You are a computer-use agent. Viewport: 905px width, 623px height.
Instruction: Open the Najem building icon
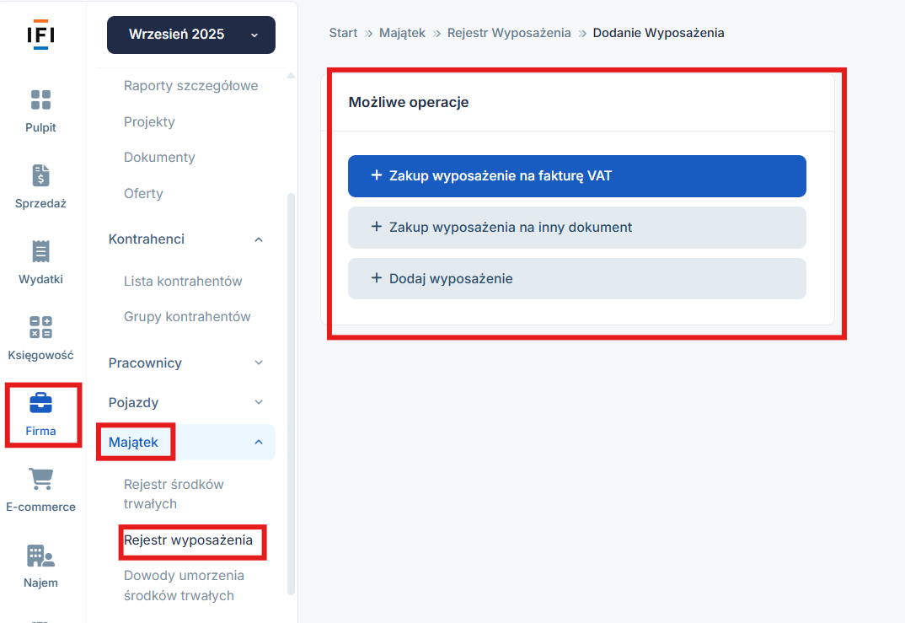[40, 555]
